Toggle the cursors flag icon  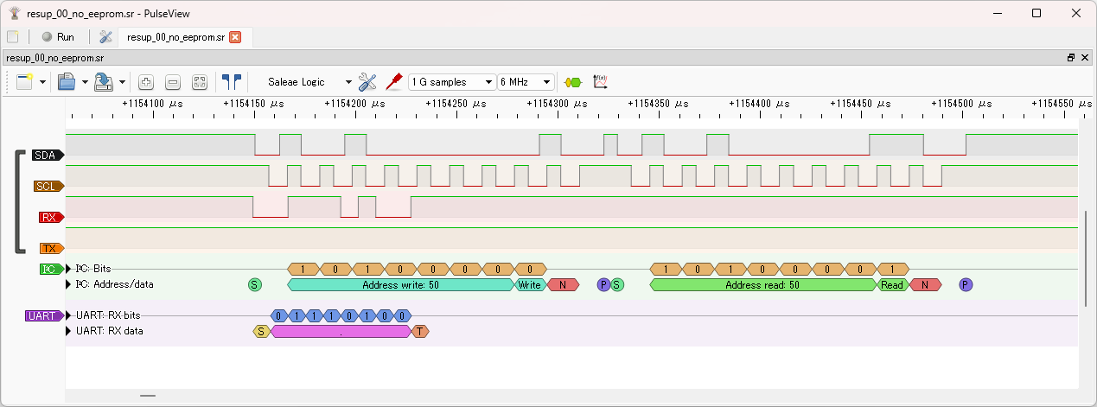point(231,82)
